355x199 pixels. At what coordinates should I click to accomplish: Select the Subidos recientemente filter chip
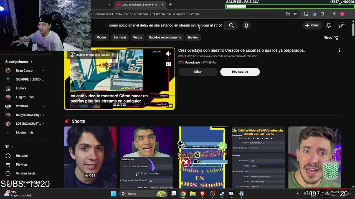[x=165, y=38]
